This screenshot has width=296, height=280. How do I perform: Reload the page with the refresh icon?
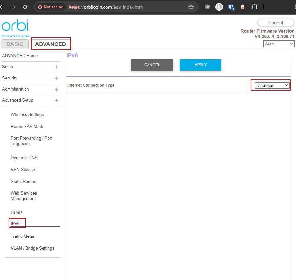pos(25,7)
